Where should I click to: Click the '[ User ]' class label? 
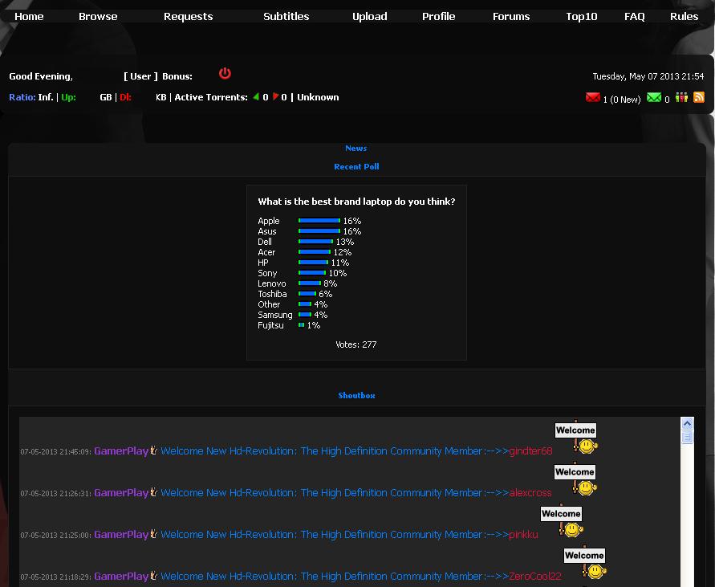140,76
